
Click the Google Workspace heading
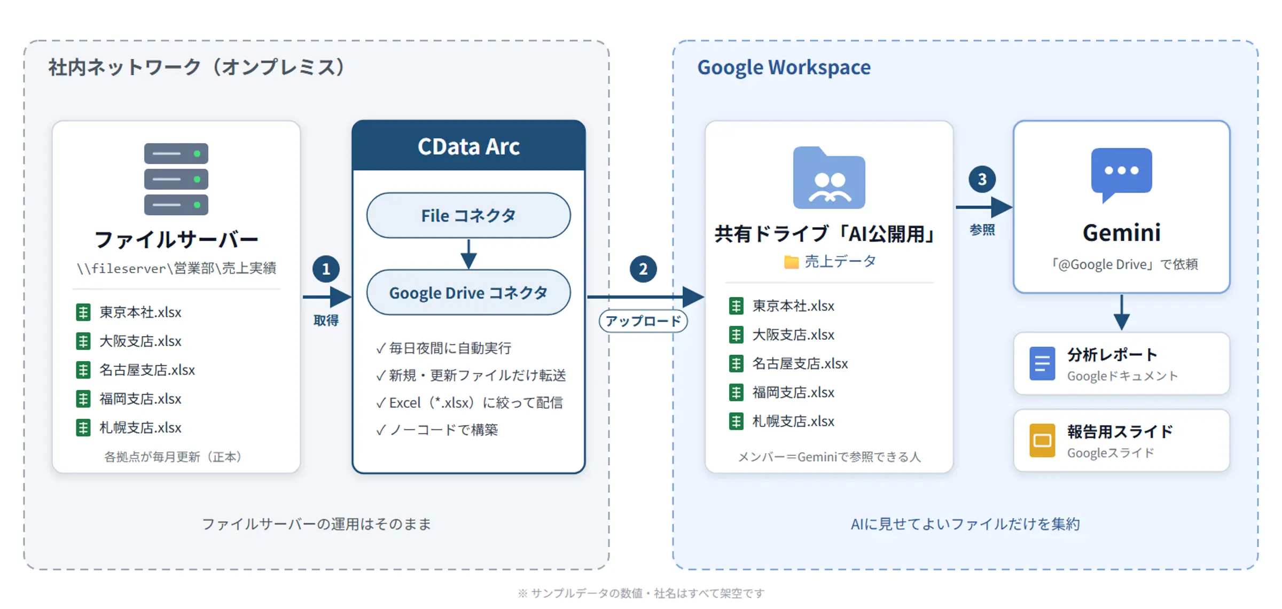tap(784, 67)
